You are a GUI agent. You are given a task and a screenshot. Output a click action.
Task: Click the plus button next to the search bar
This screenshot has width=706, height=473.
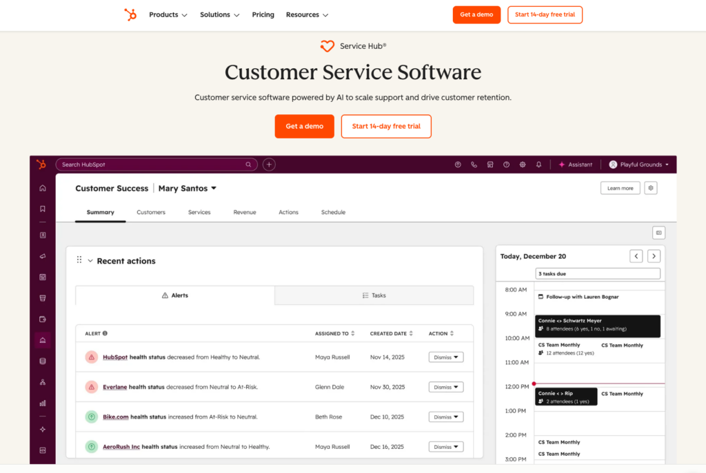coord(268,165)
